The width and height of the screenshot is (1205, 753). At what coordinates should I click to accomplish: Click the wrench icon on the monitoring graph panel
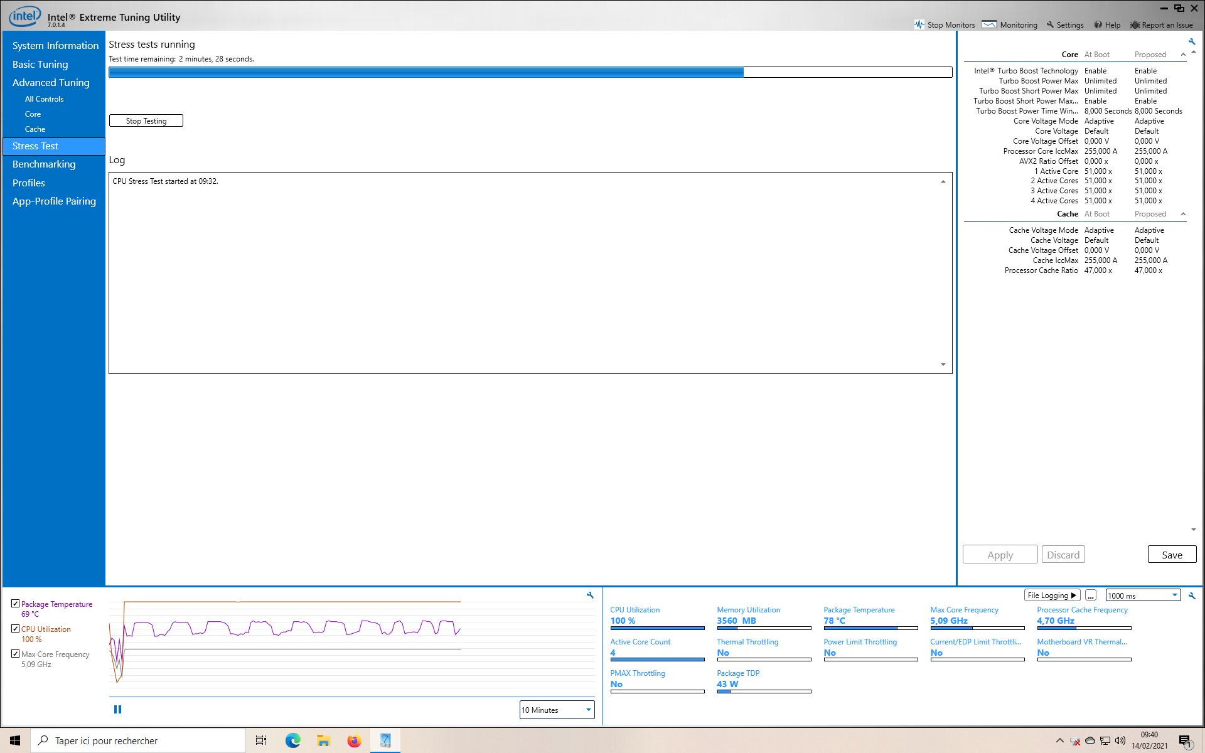[x=589, y=595]
